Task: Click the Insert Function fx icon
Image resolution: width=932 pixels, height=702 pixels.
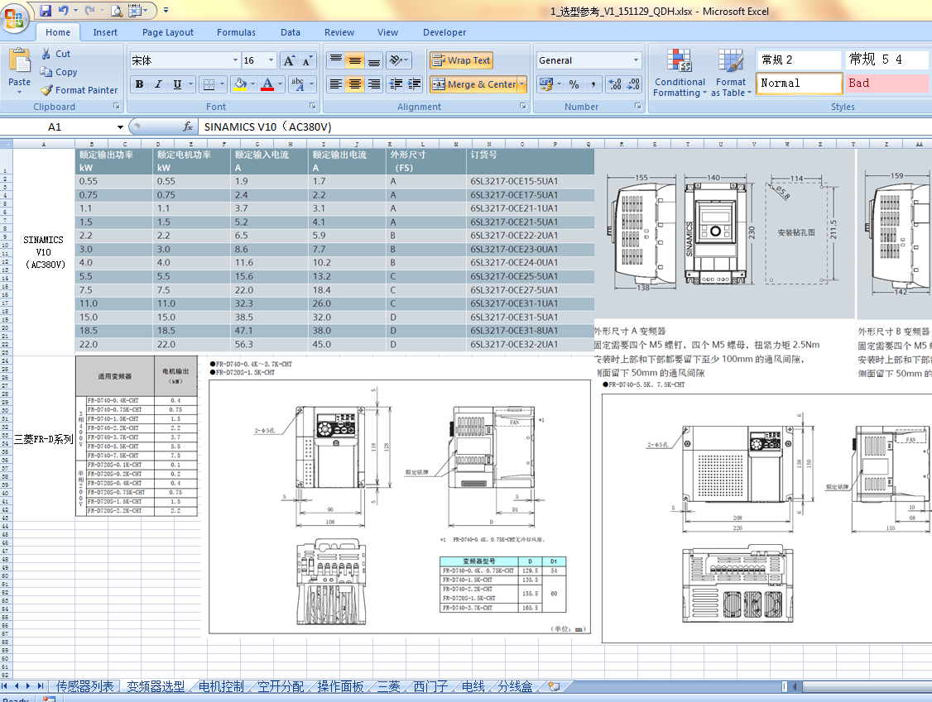Action: tap(188, 127)
